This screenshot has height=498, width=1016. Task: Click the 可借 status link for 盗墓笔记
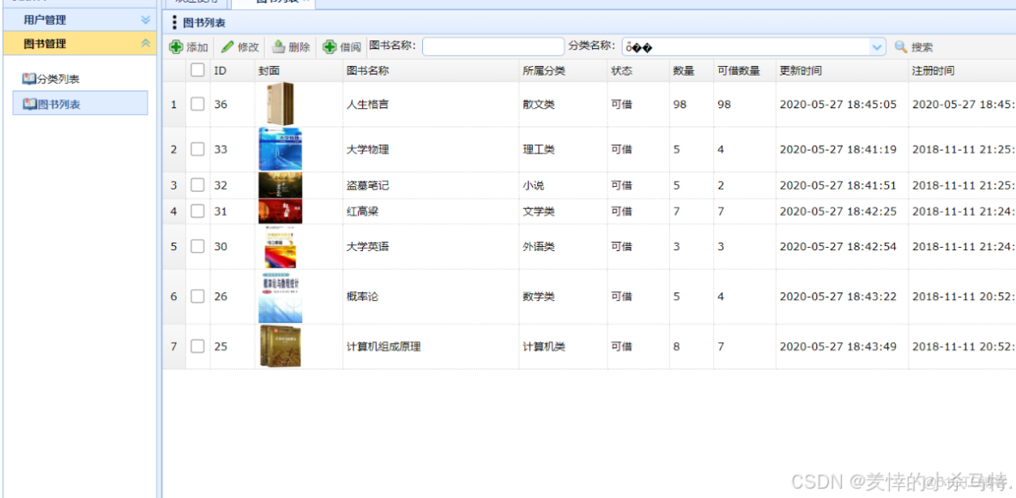click(x=620, y=184)
